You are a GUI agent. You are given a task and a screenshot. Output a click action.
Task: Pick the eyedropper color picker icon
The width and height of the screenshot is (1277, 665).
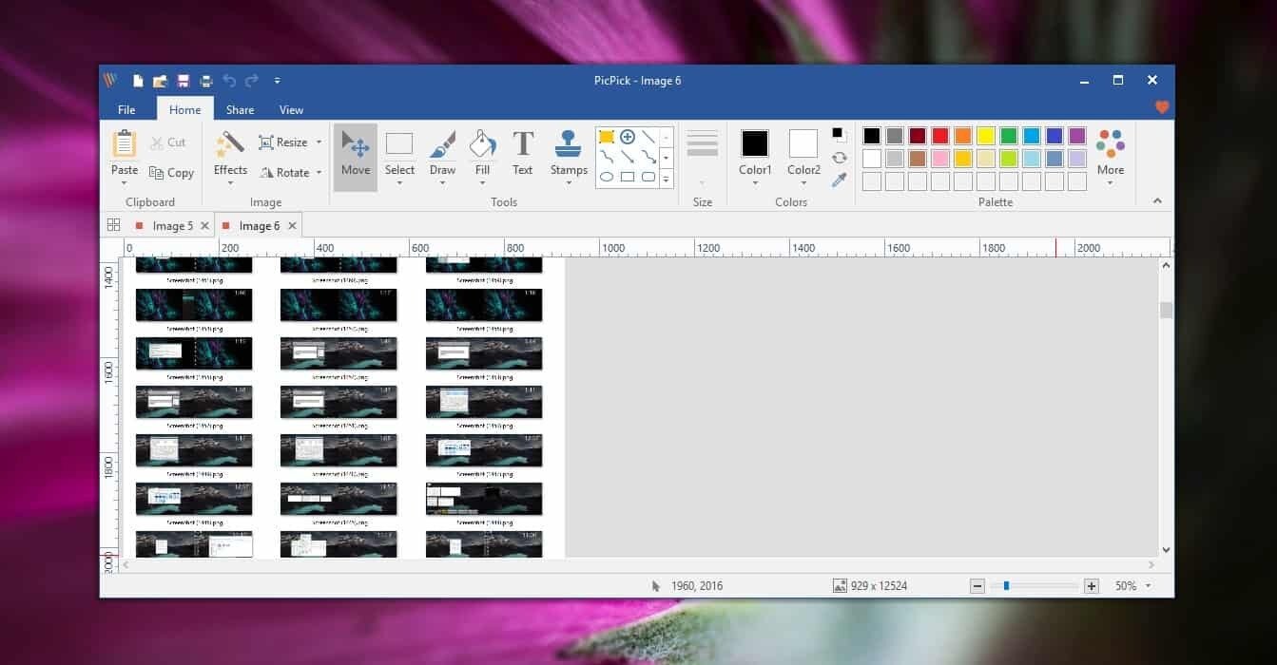point(839,180)
